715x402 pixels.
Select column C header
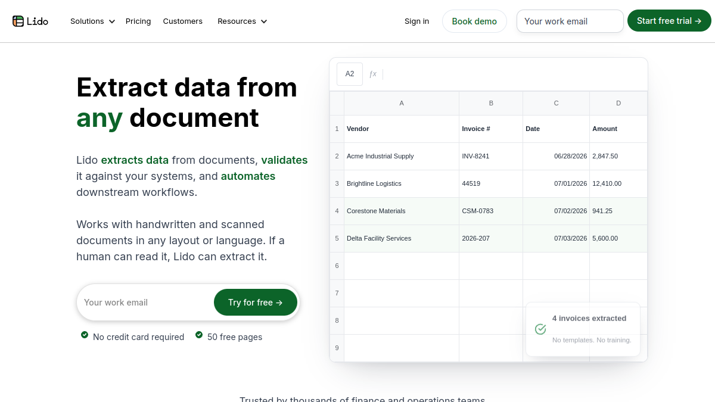pos(557,103)
